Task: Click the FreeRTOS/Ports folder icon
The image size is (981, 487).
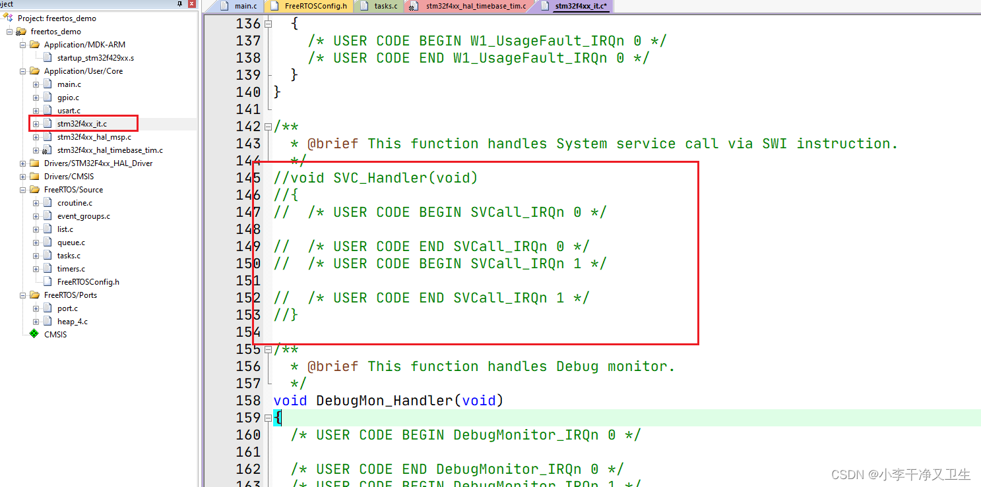Action: [x=35, y=295]
